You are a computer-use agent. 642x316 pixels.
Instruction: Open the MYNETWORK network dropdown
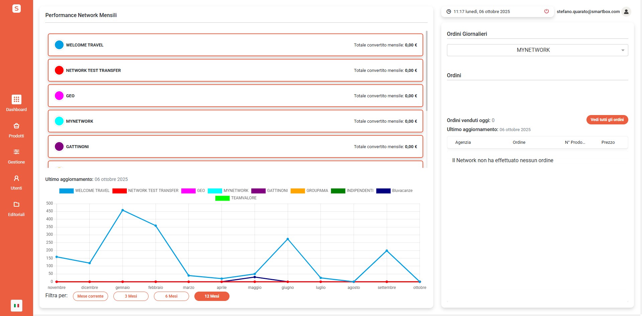[x=537, y=50]
